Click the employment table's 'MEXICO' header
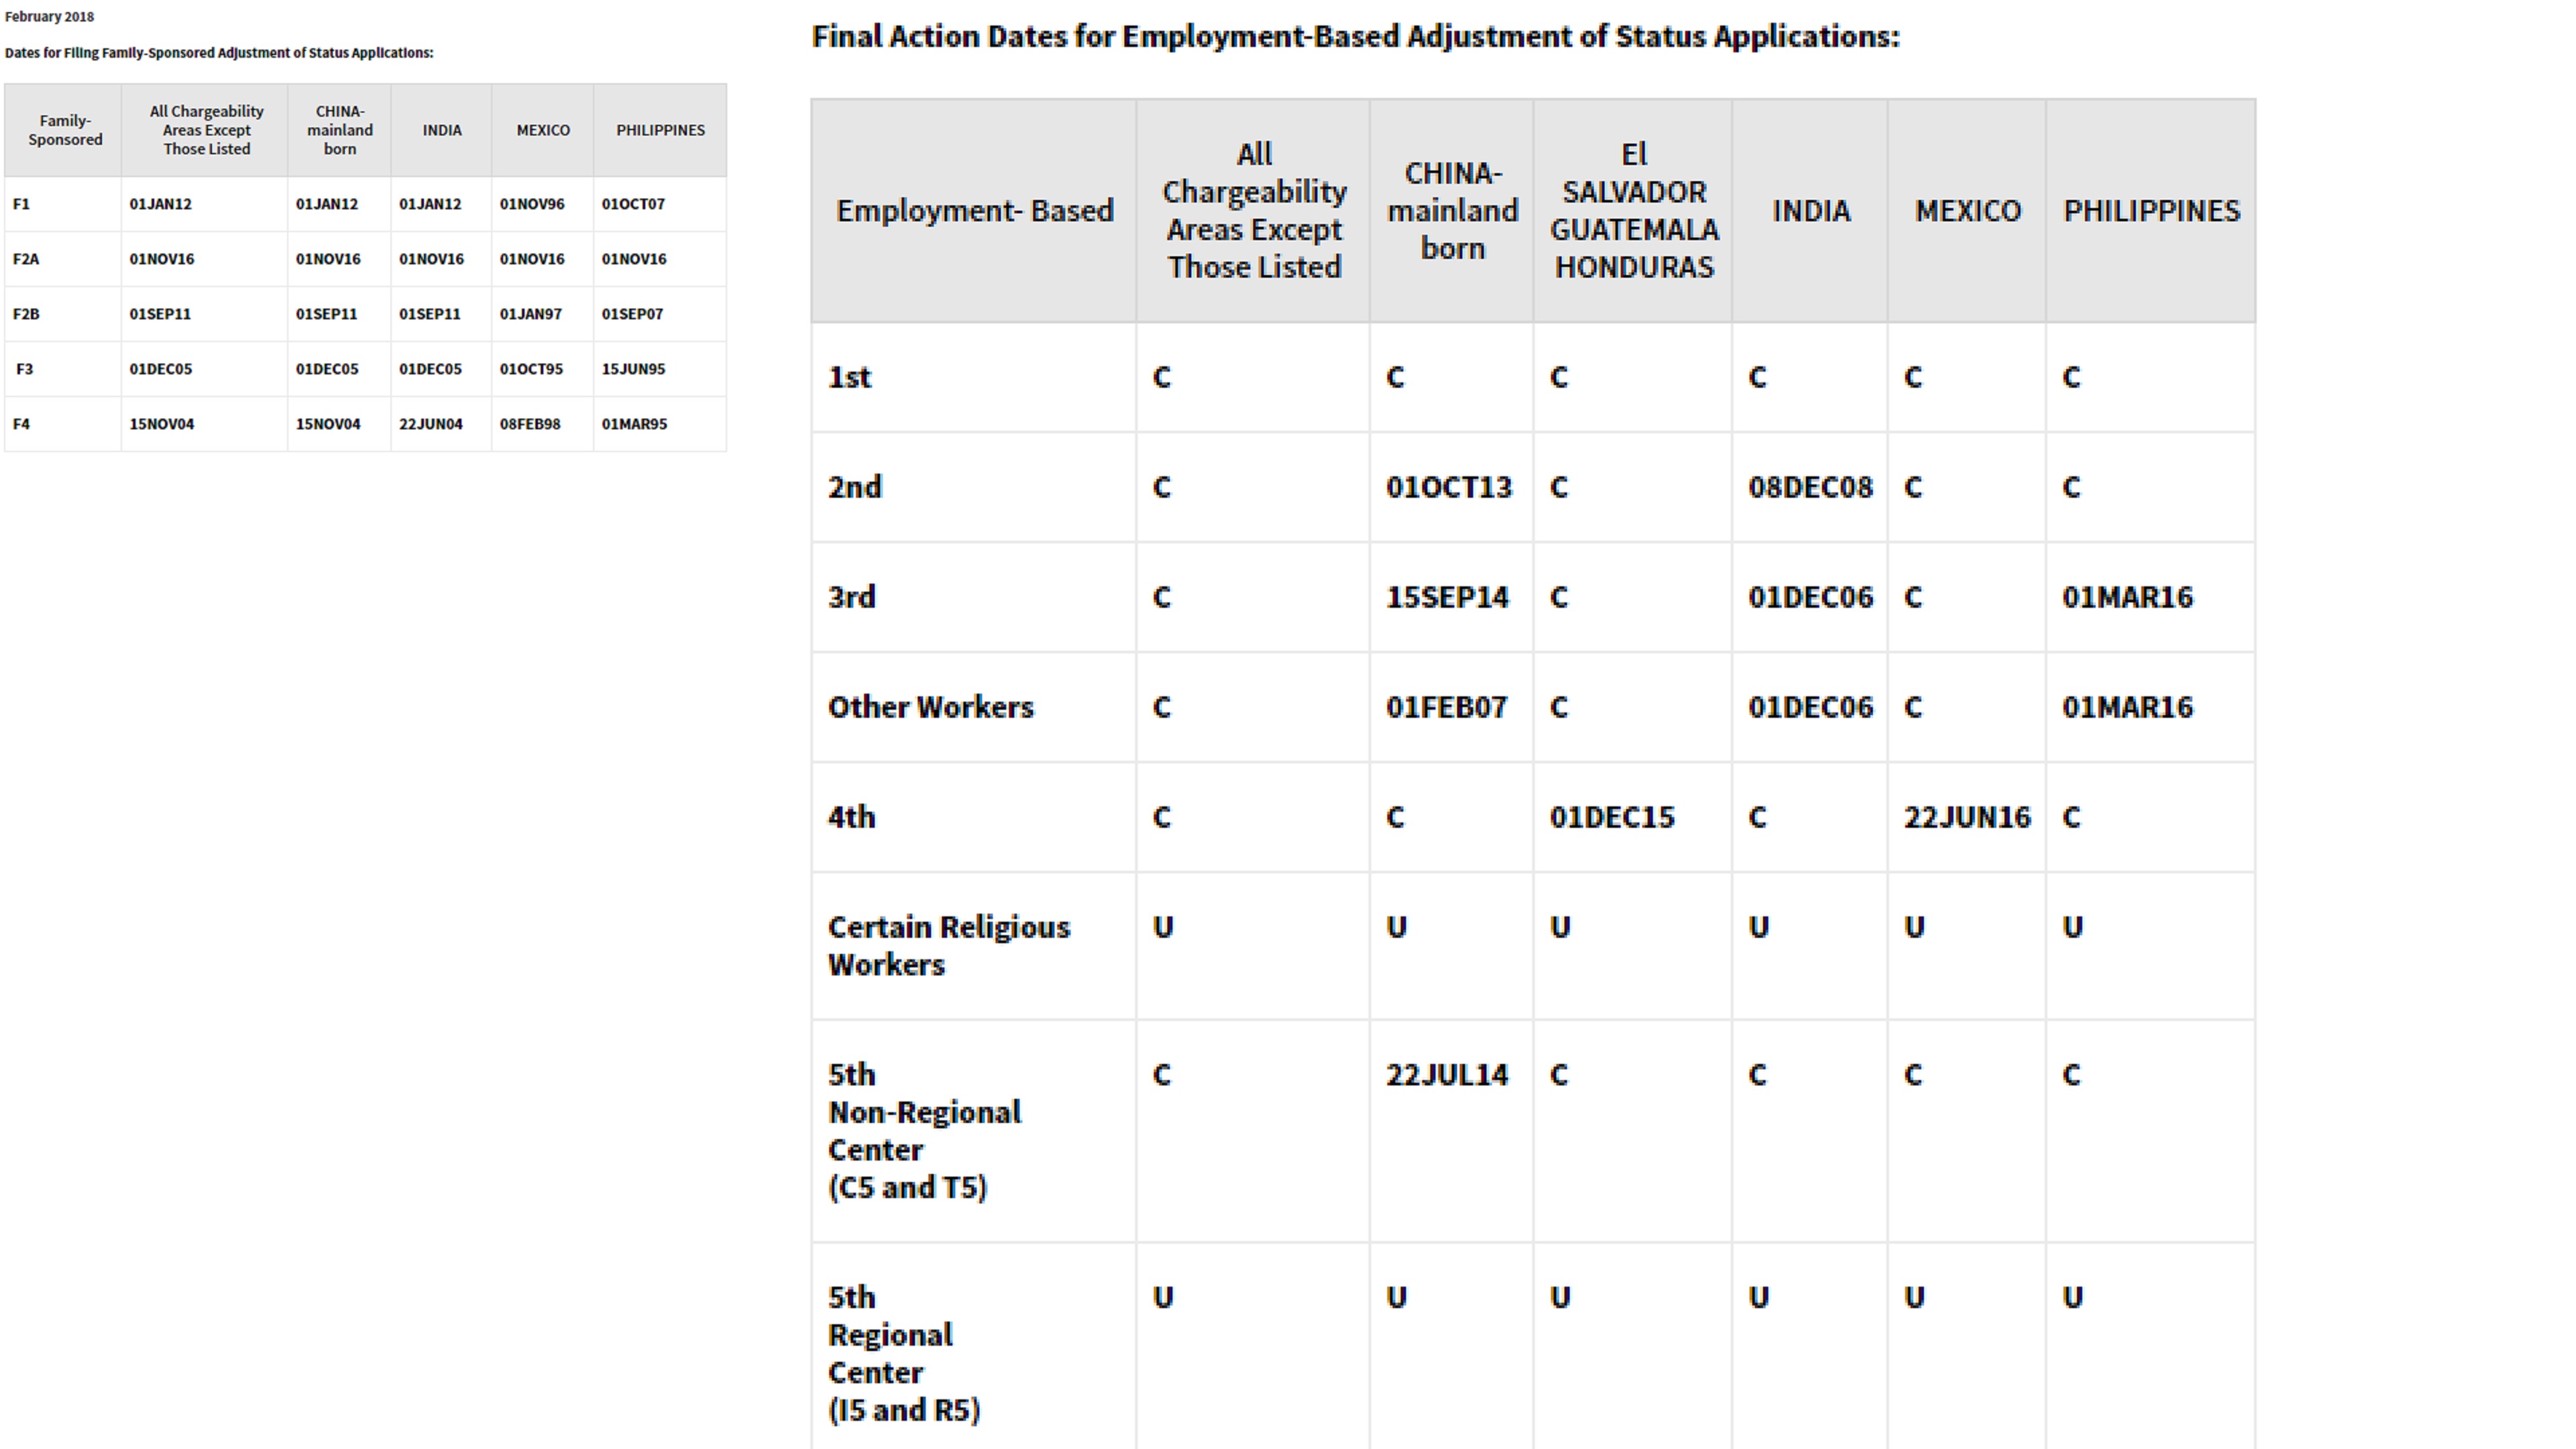This screenshot has width=2576, height=1449. tap(1967, 211)
